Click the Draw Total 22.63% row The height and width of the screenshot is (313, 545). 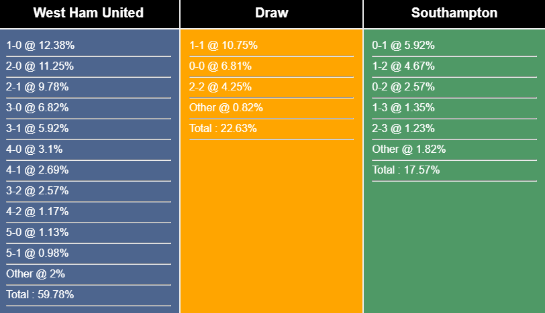223,129
